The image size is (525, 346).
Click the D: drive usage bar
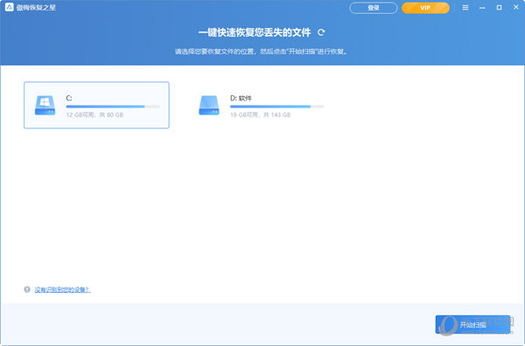[x=276, y=107]
